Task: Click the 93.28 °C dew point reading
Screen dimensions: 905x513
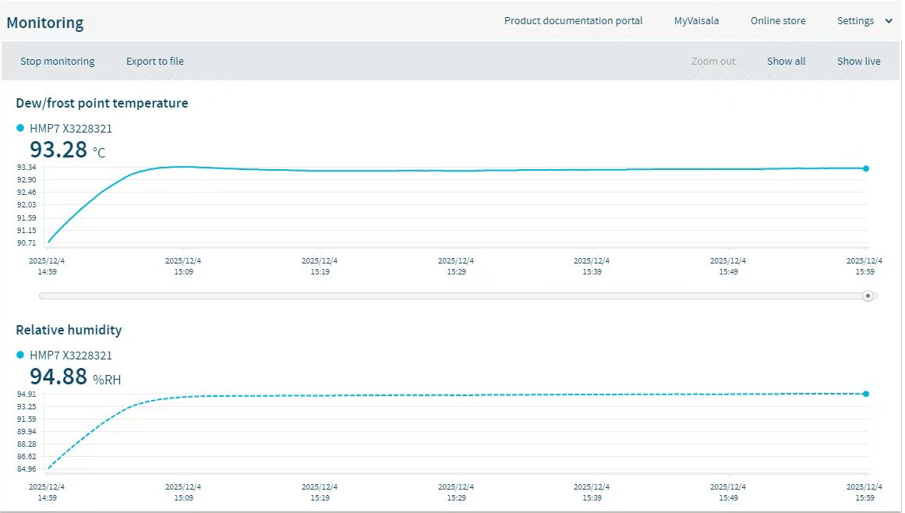Action: [x=58, y=150]
